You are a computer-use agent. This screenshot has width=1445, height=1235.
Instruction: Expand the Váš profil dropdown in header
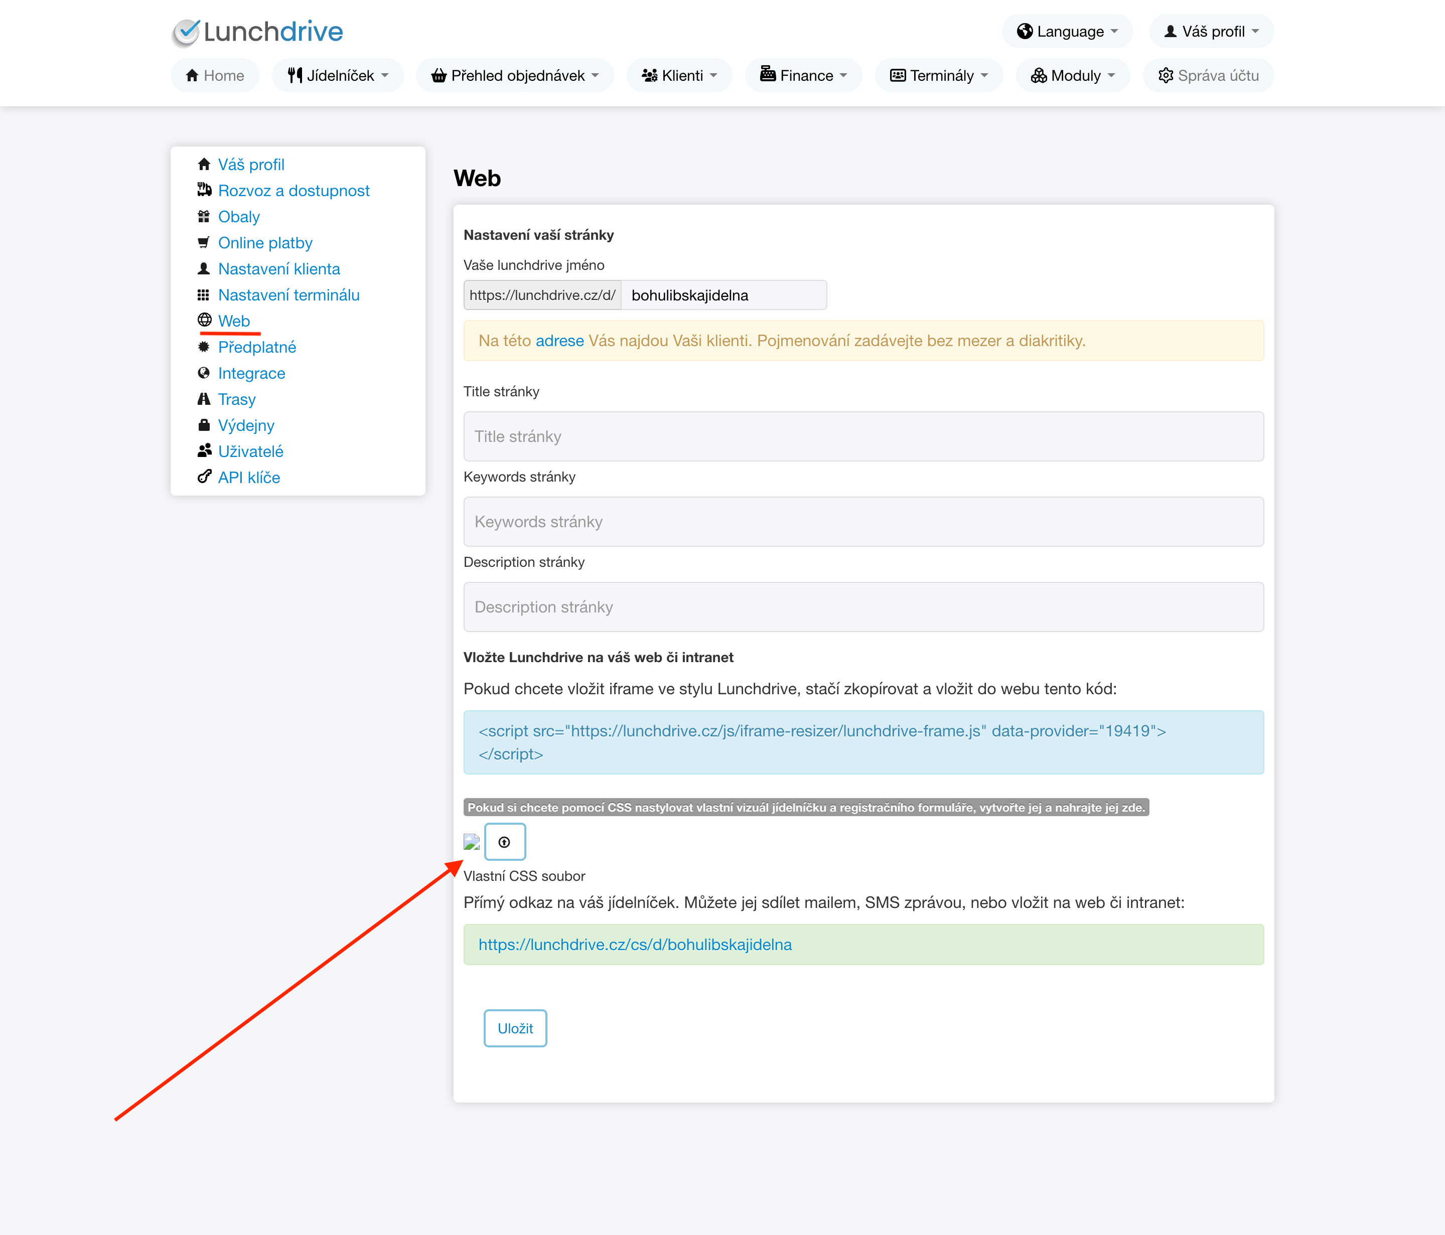click(1211, 32)
